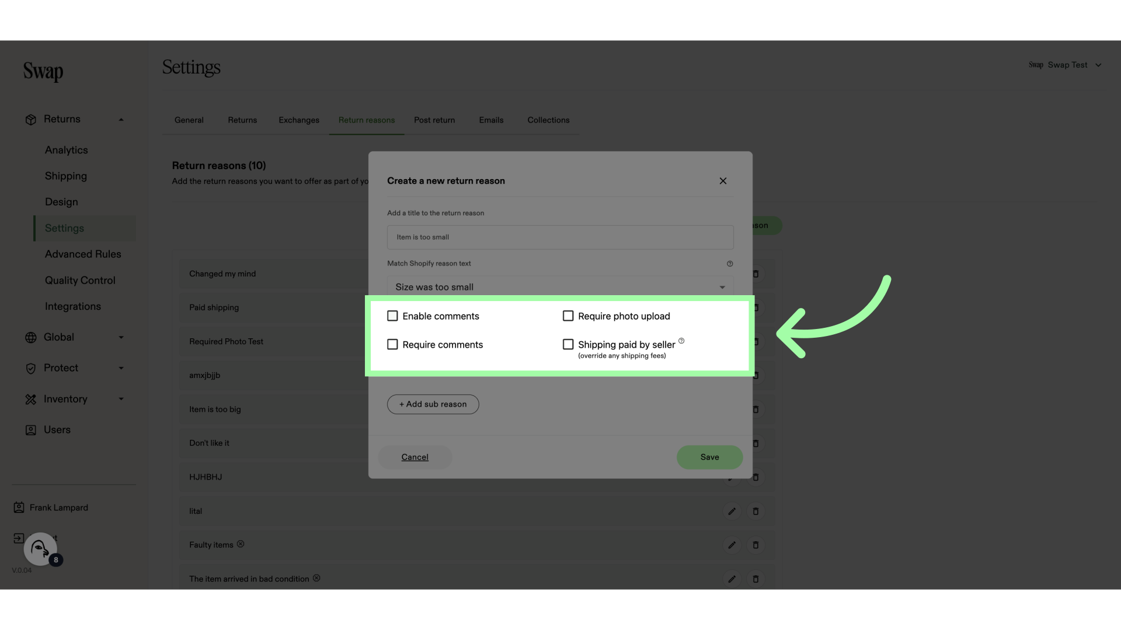This screenshot has width=1121, height=630.
Task: Expand the Inventory sidebar section
Action: point(121,399)
